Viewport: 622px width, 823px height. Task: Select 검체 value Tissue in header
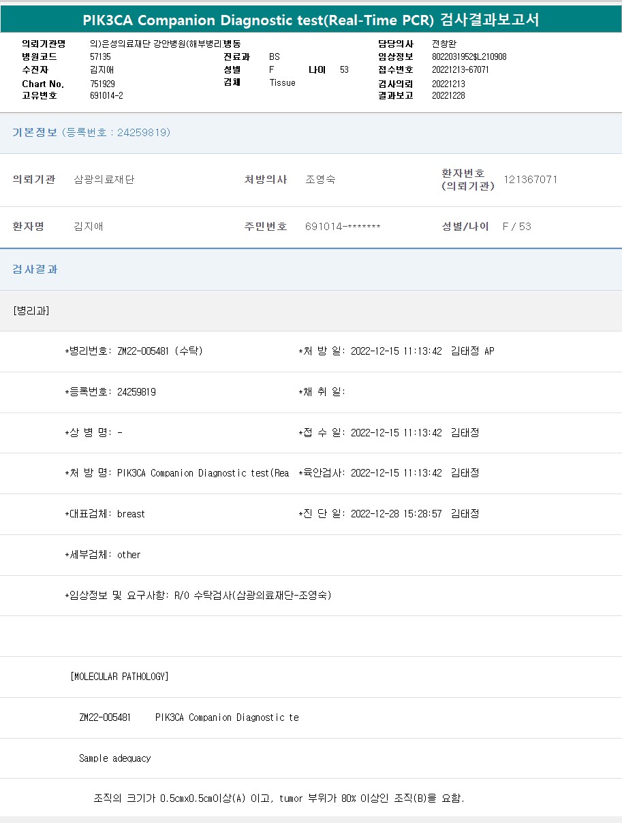(282, 83)
